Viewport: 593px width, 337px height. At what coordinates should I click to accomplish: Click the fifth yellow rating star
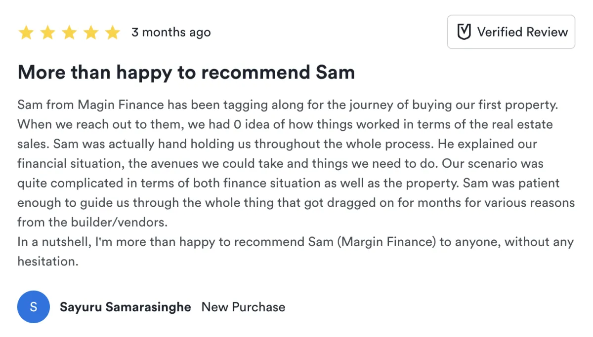[x=113, y=33]
